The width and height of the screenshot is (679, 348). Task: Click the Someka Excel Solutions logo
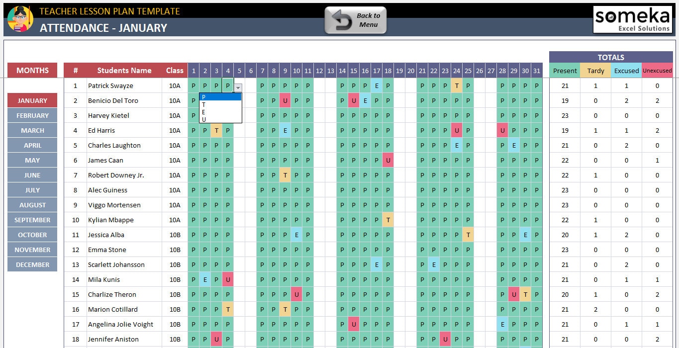632,18
